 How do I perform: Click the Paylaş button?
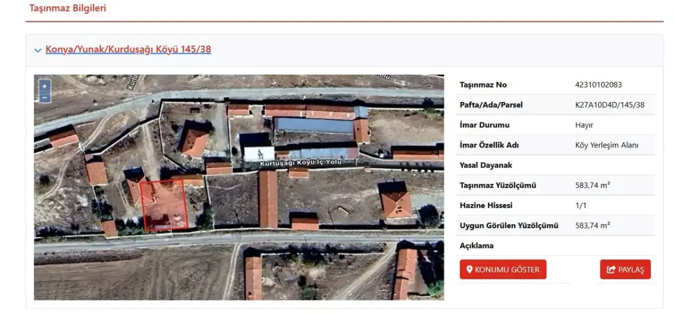pos(626,269)
